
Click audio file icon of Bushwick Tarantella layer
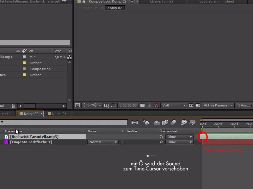point(6,137)
